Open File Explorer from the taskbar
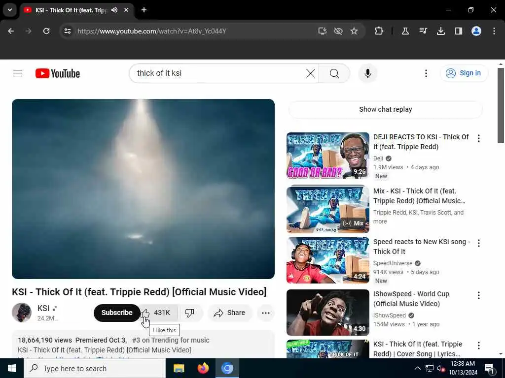The image size is (505, 378). pyautogui.click(x=179, y=368)
